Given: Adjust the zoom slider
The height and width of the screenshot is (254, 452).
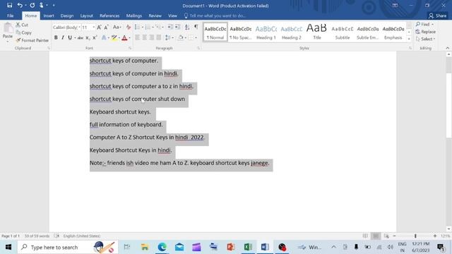Looking at the screenshot, I should pyautogui.click(x=415, y=236).
